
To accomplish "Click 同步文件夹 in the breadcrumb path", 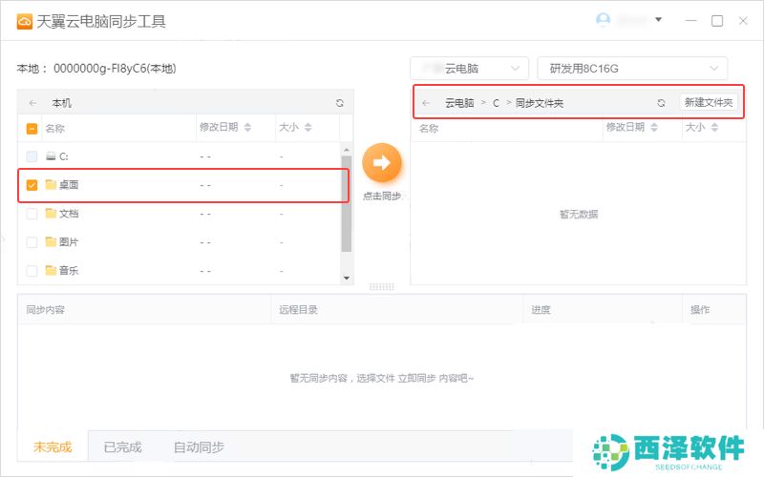I will pyautogui.click(x=540, y=103).
